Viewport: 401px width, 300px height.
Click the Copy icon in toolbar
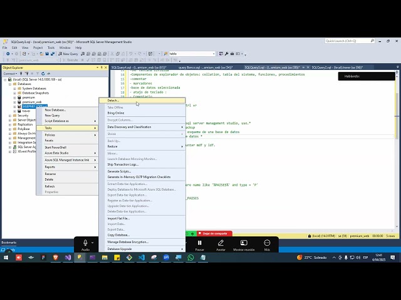click(x=118, y=54)
